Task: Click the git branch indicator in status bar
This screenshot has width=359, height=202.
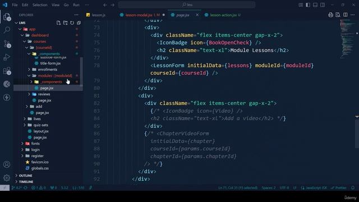Action: coord(17,187)
